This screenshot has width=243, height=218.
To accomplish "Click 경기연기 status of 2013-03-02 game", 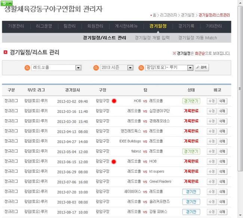I will pyautogui.click(x=191, y=101).
